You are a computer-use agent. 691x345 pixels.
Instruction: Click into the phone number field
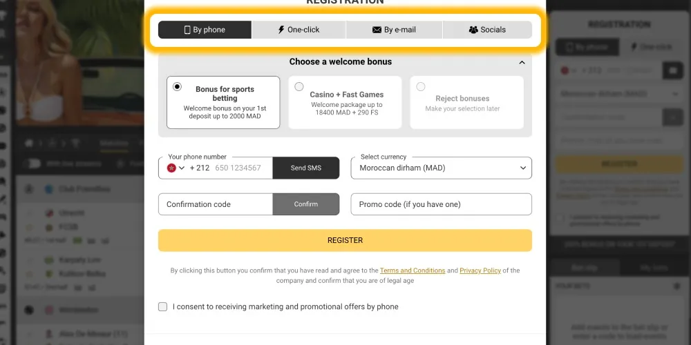tap(238, 168)
